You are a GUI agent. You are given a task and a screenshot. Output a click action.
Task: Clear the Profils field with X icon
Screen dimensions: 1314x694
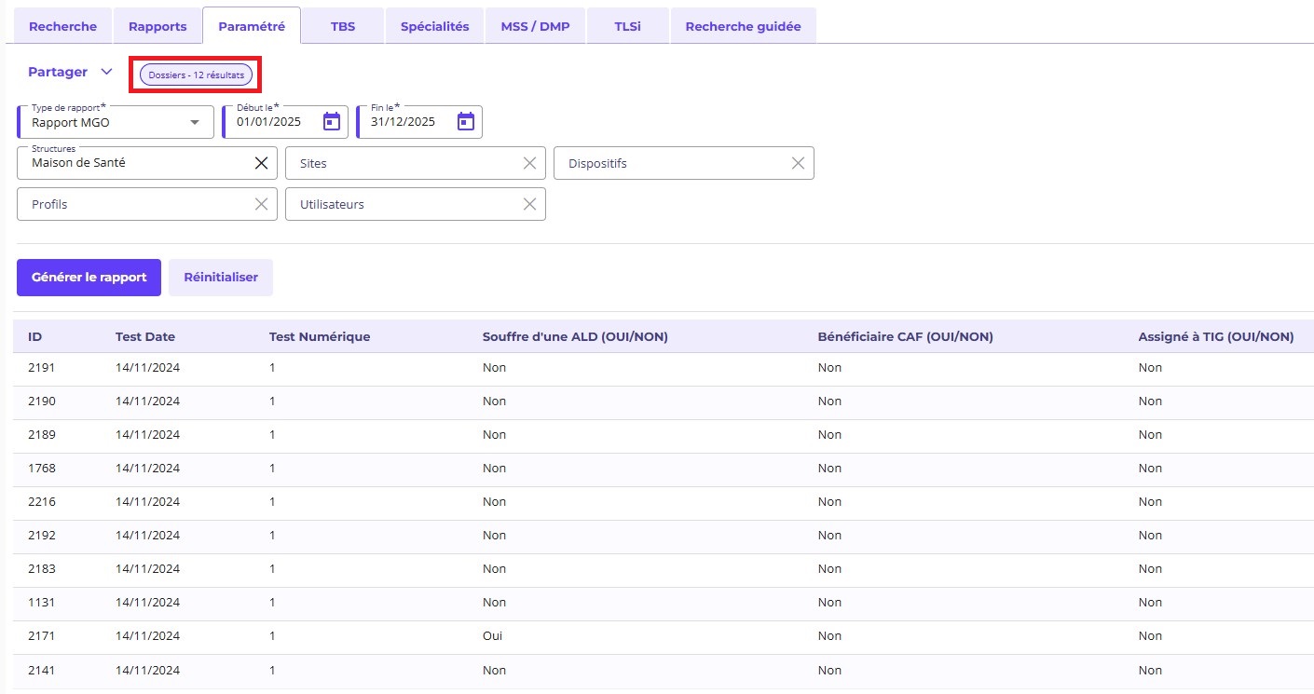[x=262, y=204]
